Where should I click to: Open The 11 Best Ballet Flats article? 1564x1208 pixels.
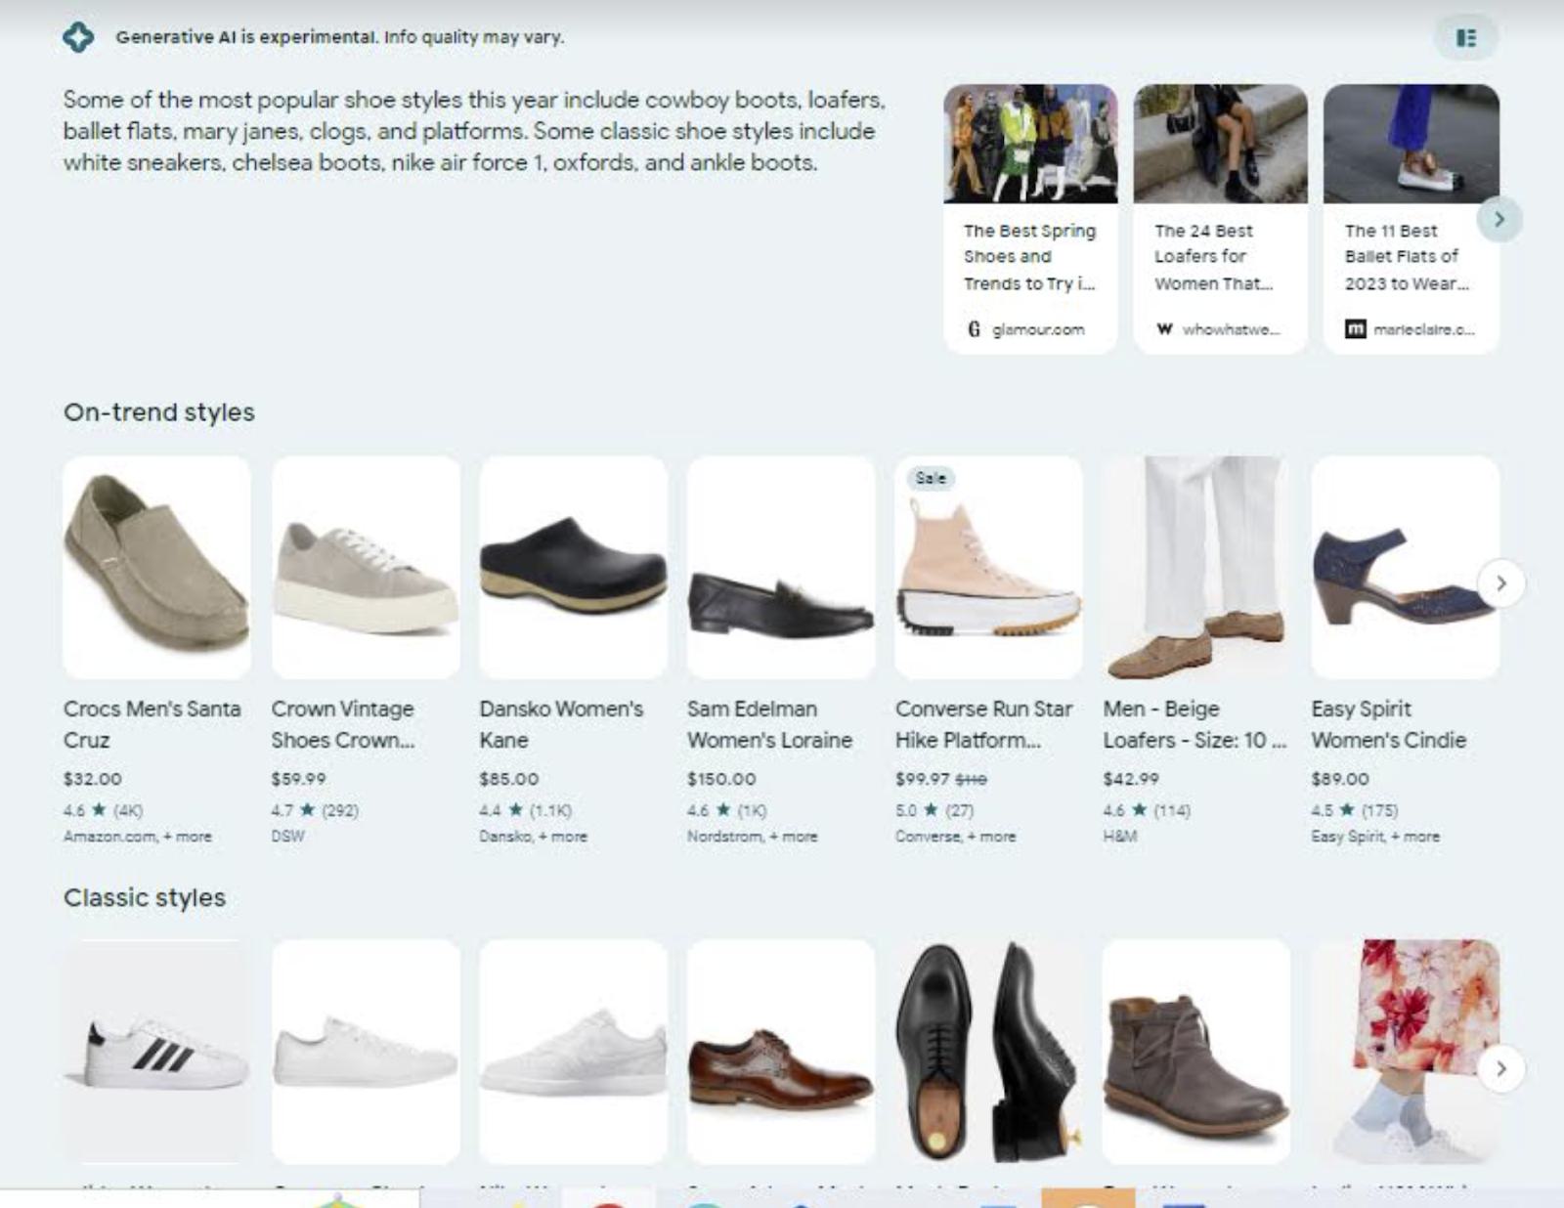1410,256
